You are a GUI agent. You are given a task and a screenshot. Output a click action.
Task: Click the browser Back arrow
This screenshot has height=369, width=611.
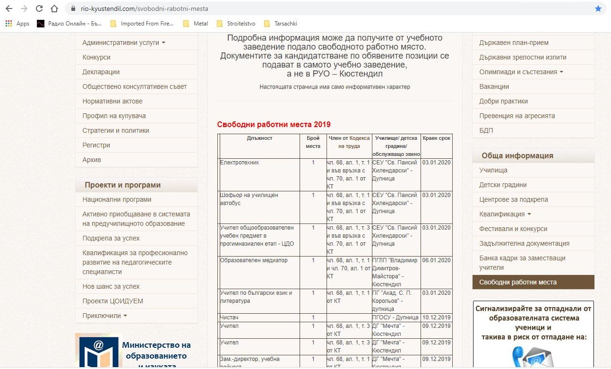(9, 9)
